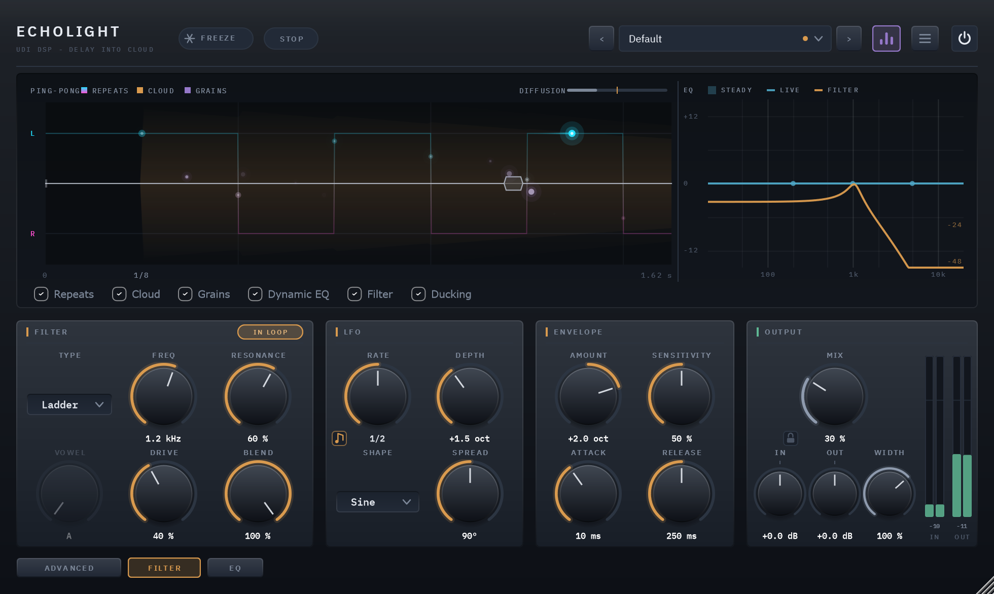Toggle the LFO tempo-sync note icon
The height and width of the screenshot is (594, 994).
(339, 438)
